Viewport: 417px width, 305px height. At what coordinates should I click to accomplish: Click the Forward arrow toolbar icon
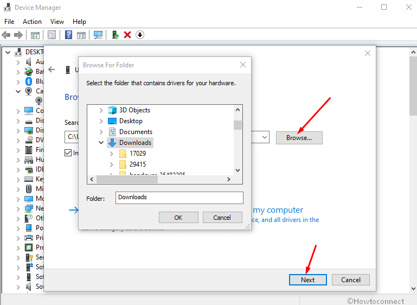(x=18, y=35)
